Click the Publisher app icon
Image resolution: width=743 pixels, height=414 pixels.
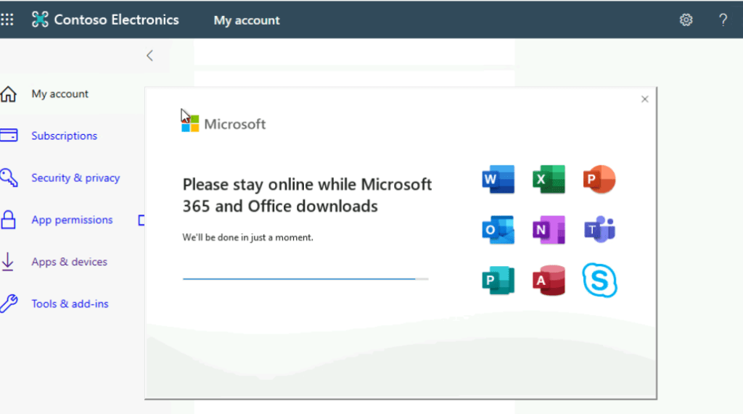498,281
